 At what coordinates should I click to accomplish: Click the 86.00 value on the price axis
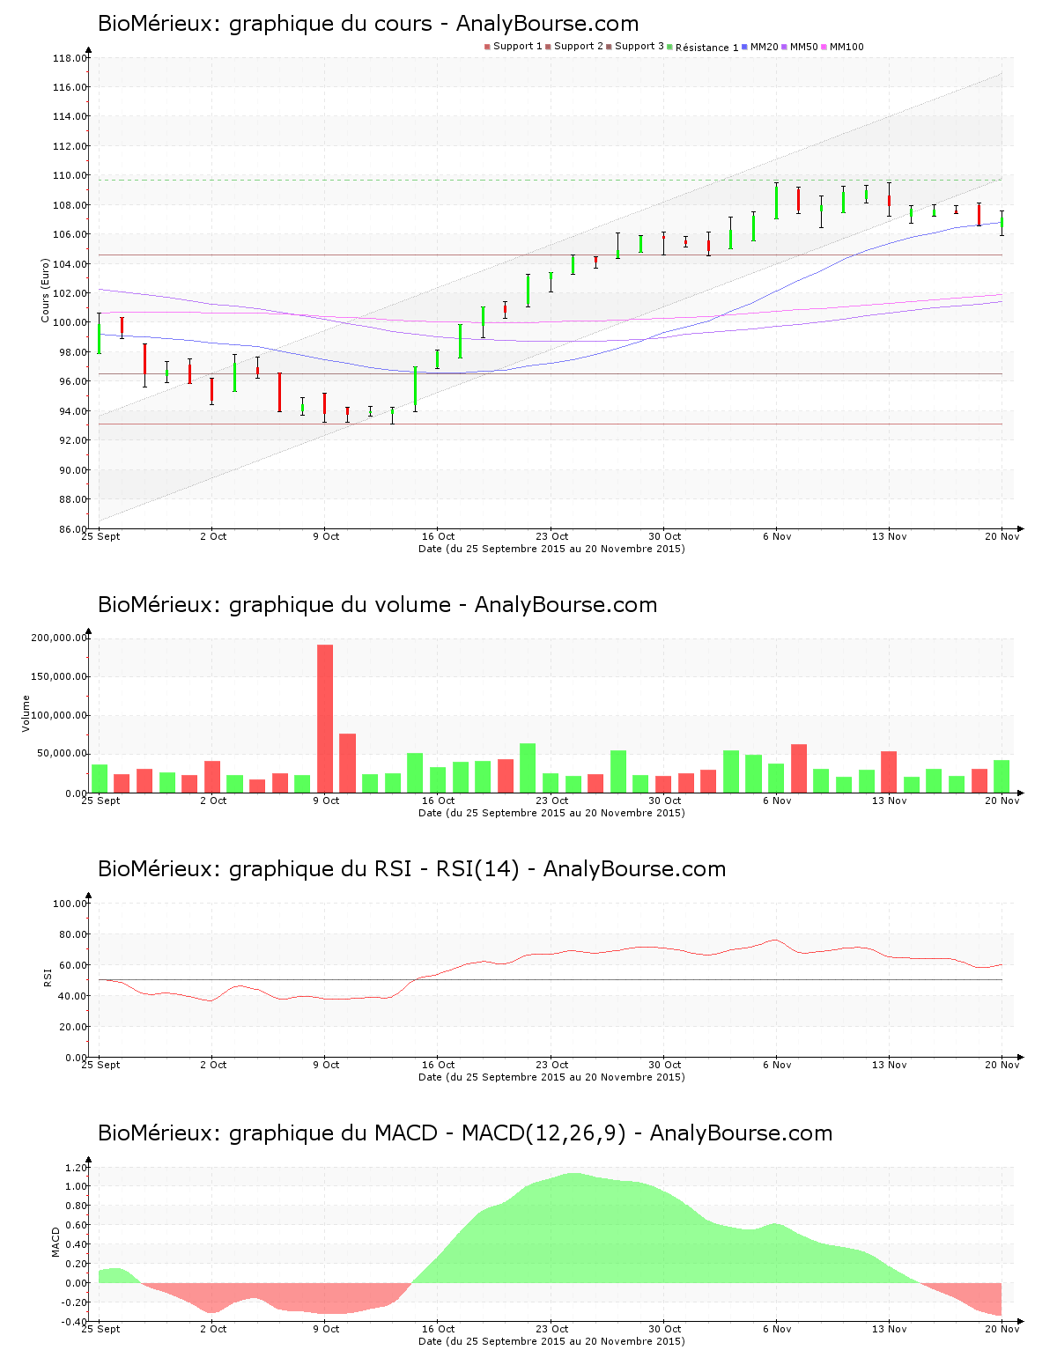[72, 529]
